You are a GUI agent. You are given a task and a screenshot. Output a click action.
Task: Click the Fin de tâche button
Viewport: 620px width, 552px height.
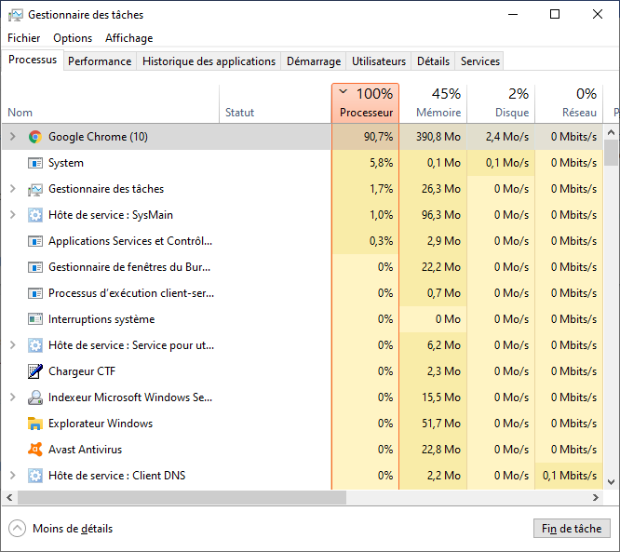click(572, 529)
